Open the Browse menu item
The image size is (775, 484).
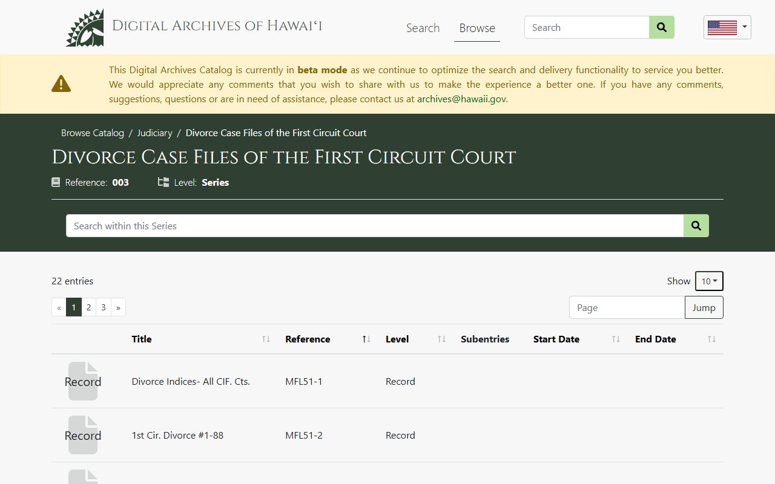477,28
